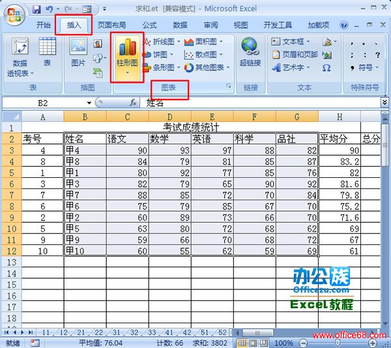Click the vertical scrollbar thumb
The height and width of the screenshot is (348, 391).
click(x=384, y=145)
